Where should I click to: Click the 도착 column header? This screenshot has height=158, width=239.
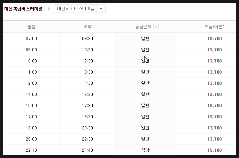87,27
